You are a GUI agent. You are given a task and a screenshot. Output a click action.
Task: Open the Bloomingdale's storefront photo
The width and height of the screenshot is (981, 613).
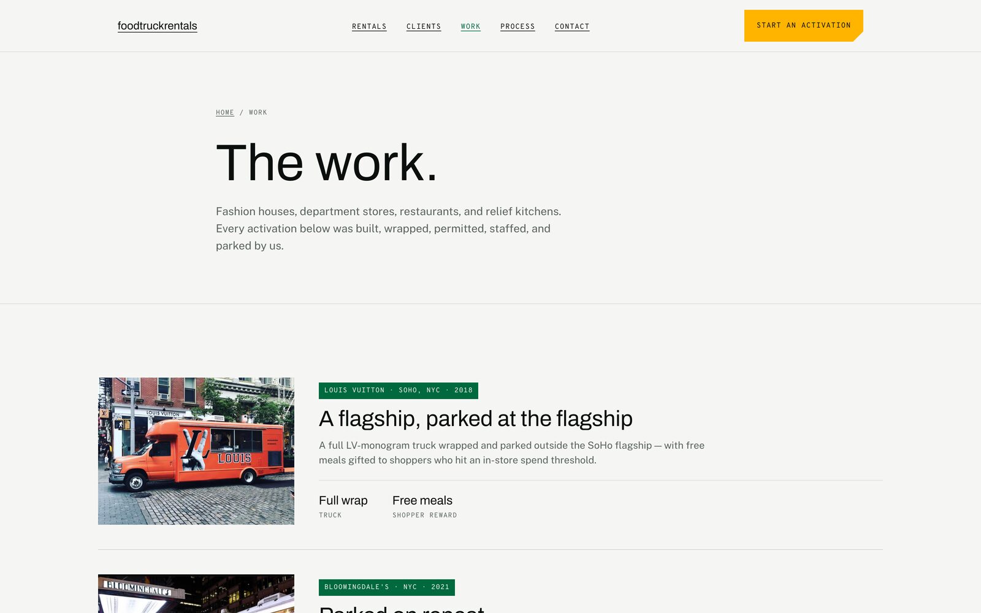coord(196,593)
